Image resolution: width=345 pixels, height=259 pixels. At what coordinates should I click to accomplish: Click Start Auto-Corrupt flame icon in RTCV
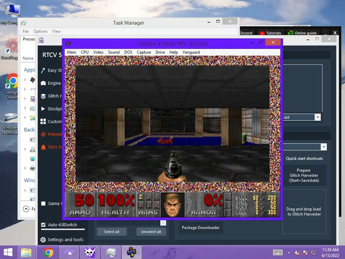(x=43, y=147)
